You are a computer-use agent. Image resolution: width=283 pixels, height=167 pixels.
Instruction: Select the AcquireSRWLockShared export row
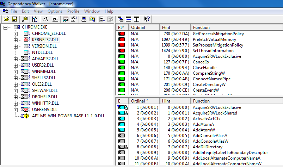(x=199, y=113)
